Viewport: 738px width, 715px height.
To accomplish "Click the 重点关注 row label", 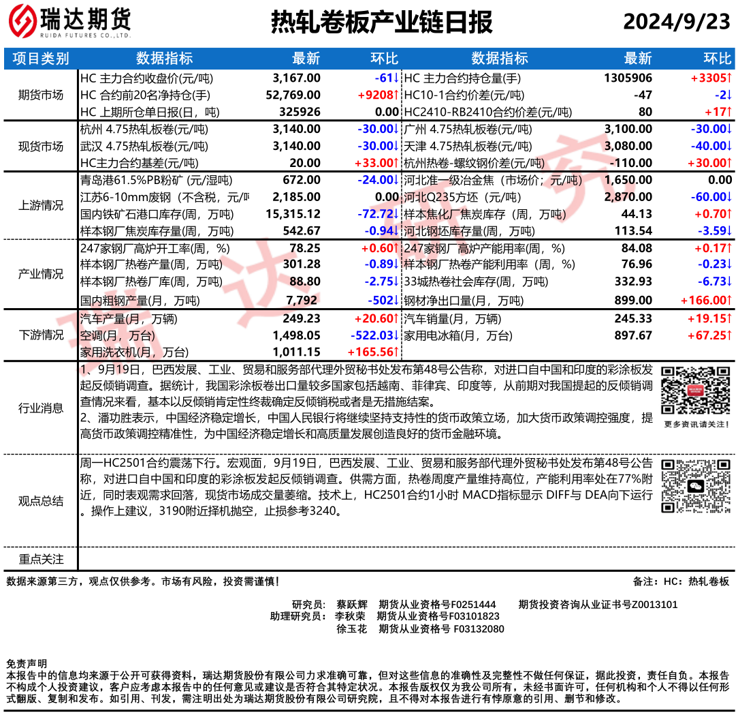I will pos(41,559).
